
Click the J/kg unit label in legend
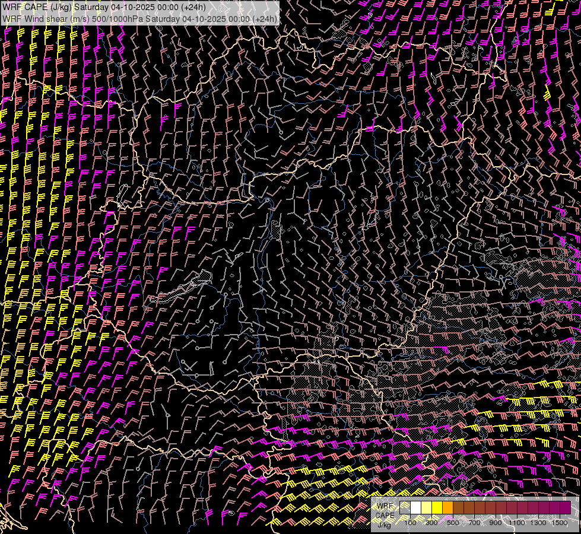pos(385,525)
